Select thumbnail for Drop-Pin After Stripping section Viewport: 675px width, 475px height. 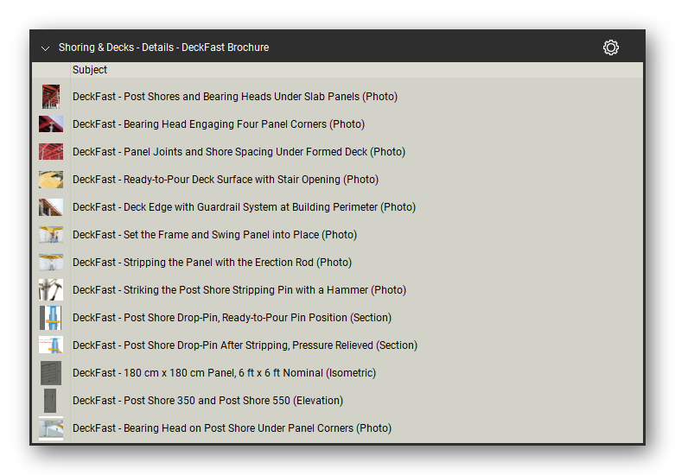(x=51, y=345)
